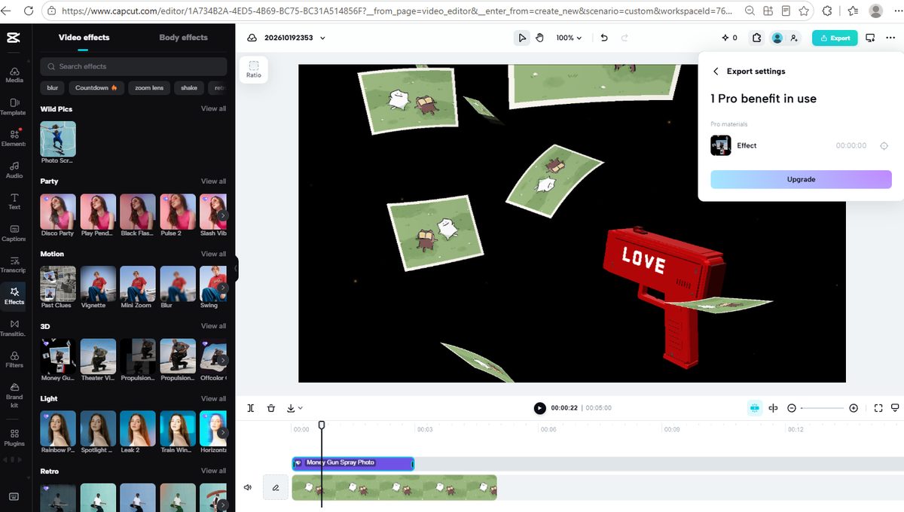904x512 pixels.
Task: Open the Audio sidebar panel
Action: point(14,169)
